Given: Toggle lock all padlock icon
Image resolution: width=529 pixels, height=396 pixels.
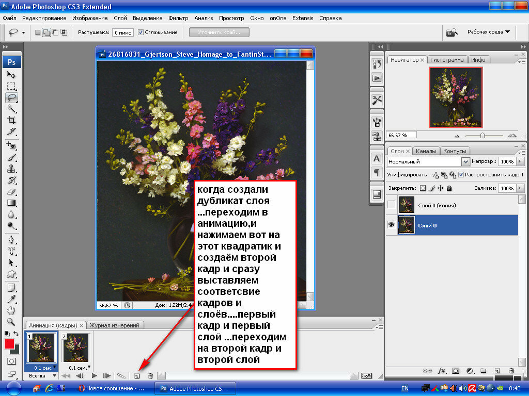Looking at the screenshot, I should tap(449, 188).
